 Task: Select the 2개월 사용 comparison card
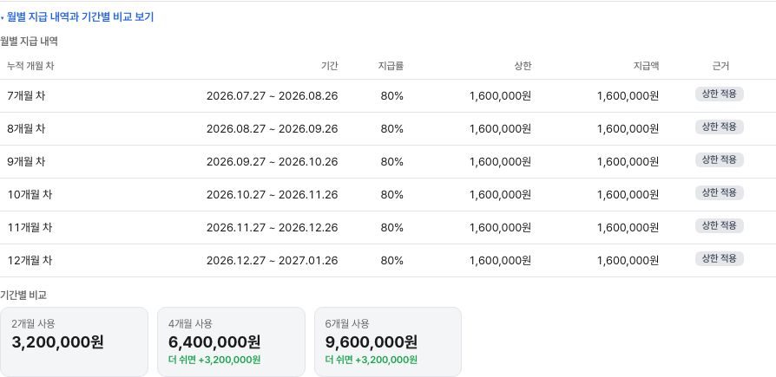click(x=74, y=342)
